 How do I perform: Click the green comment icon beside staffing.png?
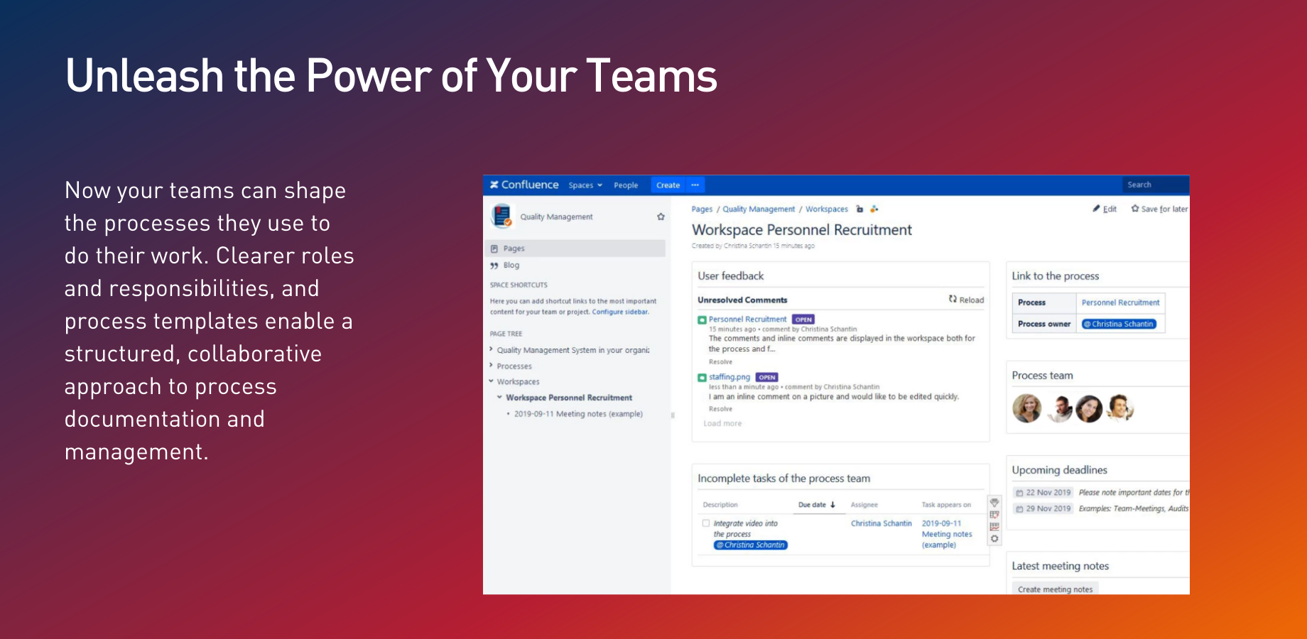tap(702, 378)
